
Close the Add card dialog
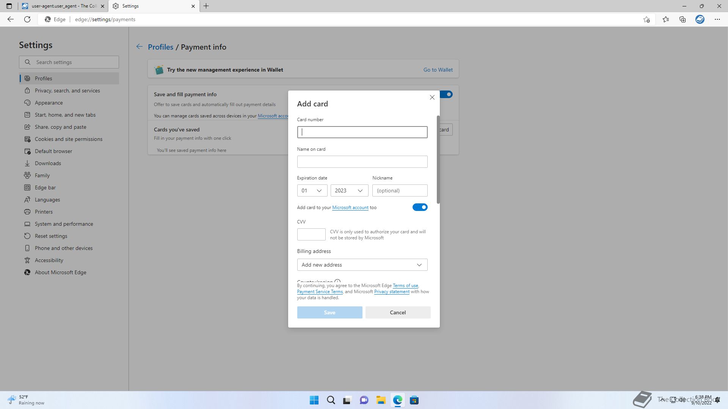pos(432,97)
